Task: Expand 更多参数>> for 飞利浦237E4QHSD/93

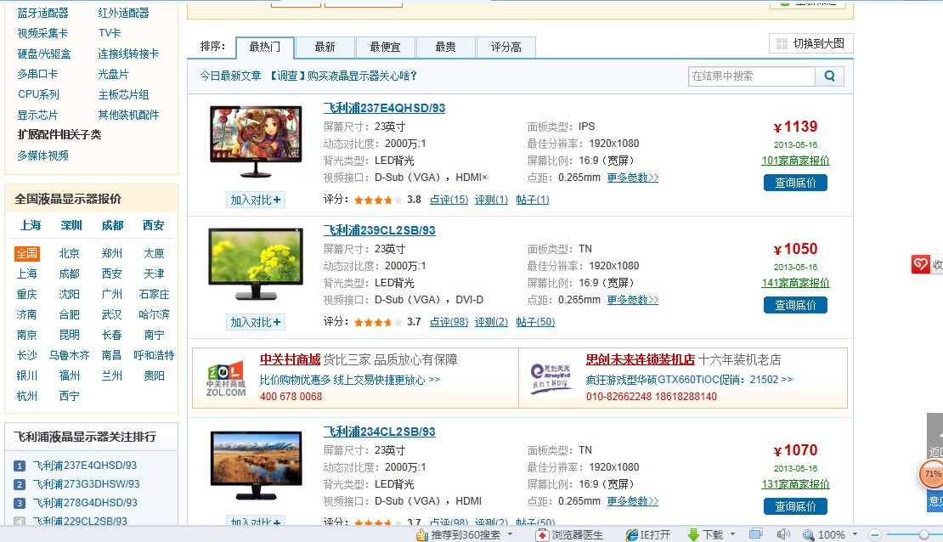Action: click(633, 178)
